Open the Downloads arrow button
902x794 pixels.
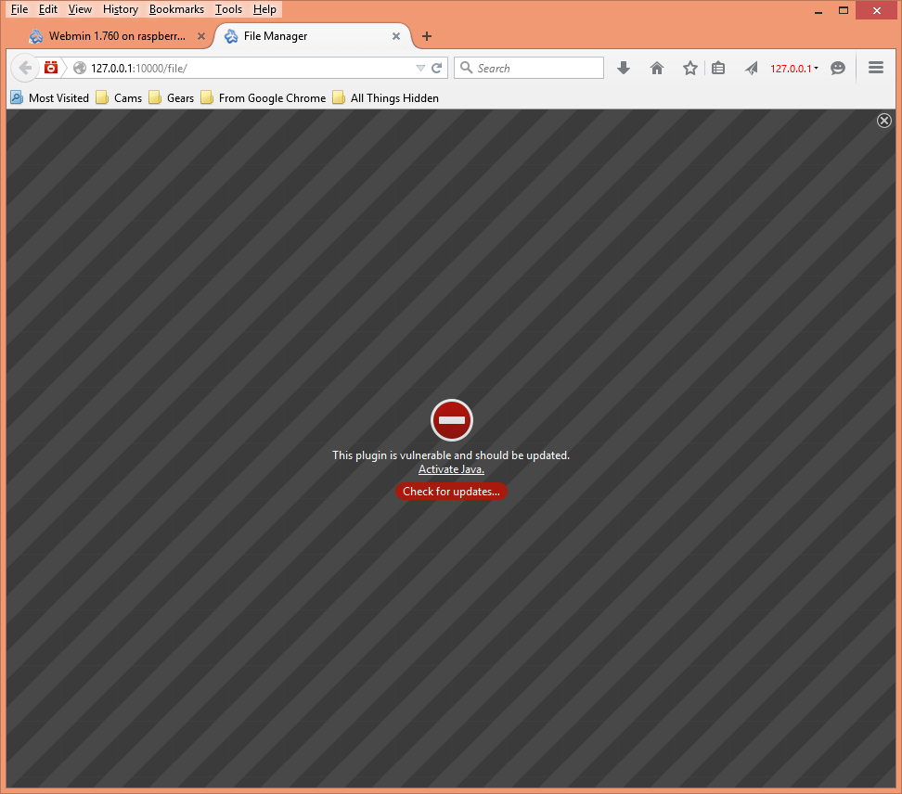[x=624, y=69]
